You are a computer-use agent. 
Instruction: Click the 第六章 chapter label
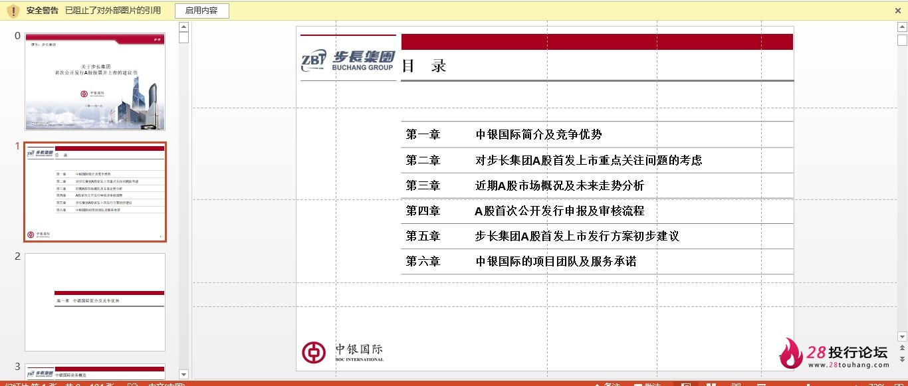pyautogui.click(x=423, y=261)
